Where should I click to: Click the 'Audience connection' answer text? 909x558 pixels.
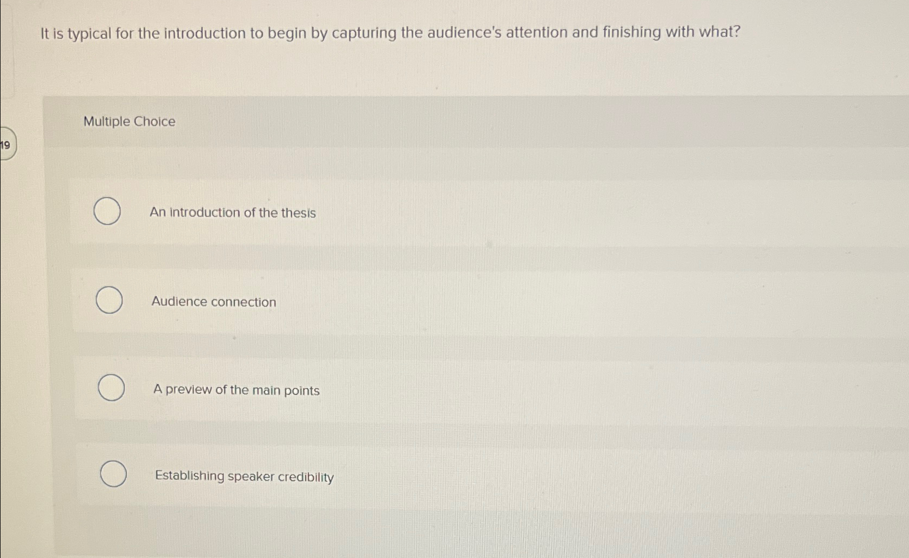pos(214,302)
